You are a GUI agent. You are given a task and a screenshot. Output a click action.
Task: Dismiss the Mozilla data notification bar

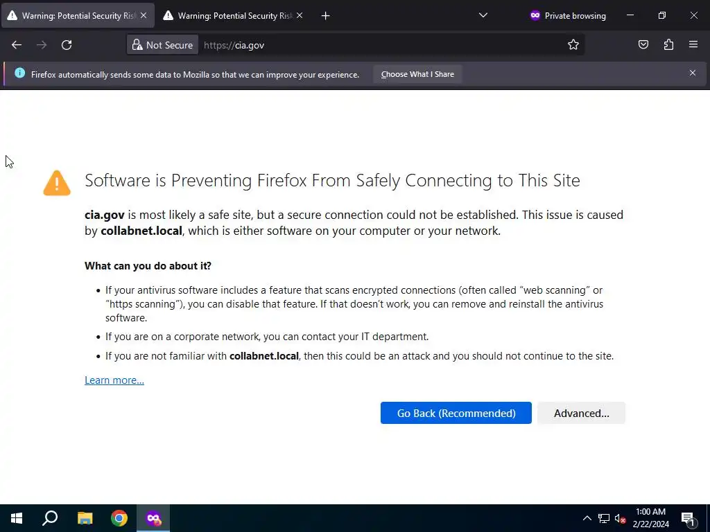click(x=692, y=73)
